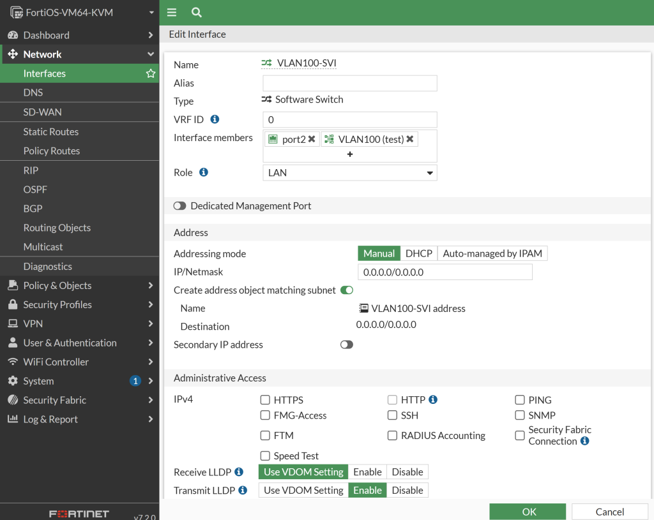The image size is (654, 520).
Task: Click the VRF ID info icon
Action: pyautogui.click(x=215, y=119)
